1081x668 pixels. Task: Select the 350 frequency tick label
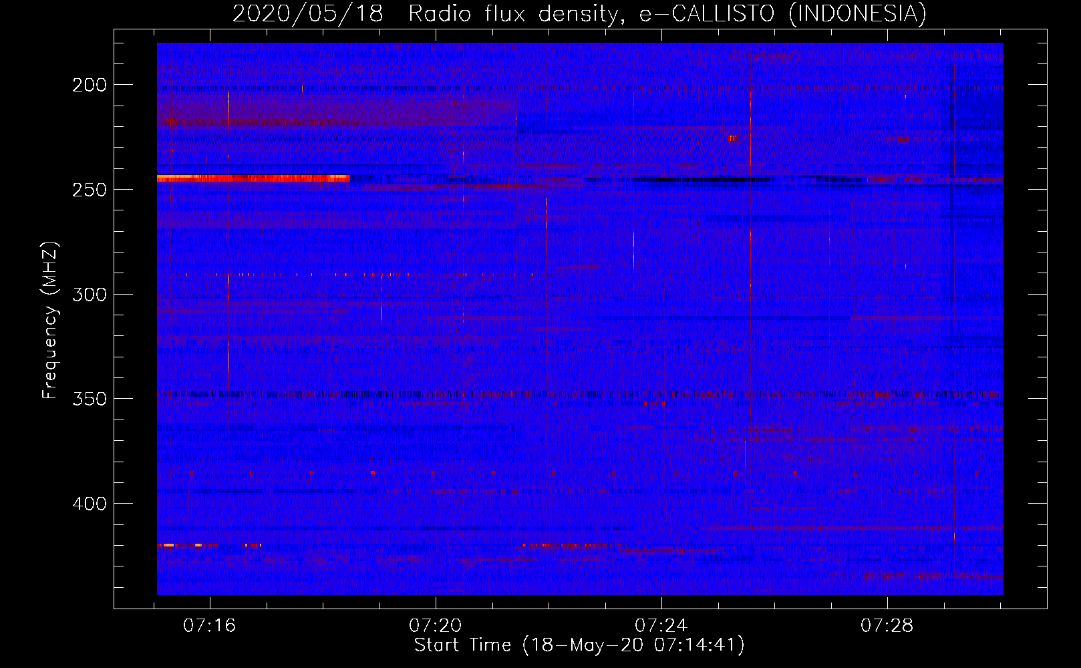tap(90, 399)
